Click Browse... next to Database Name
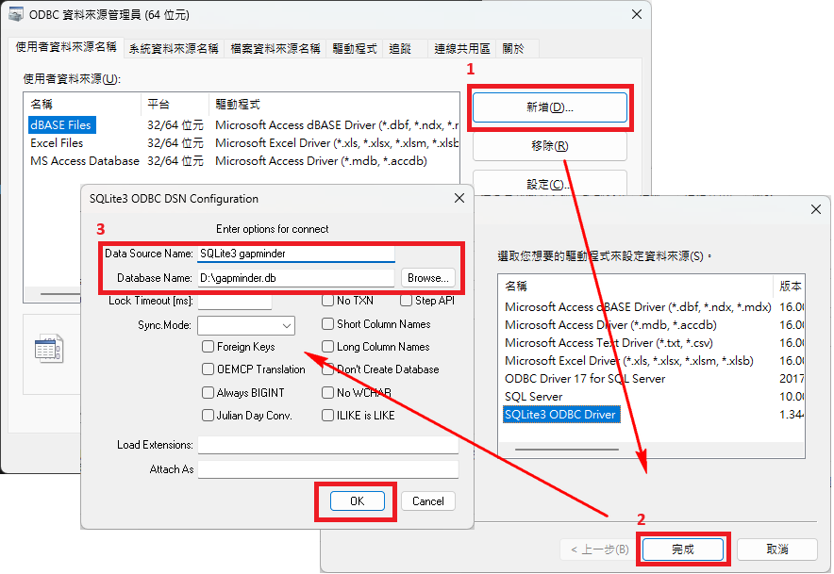Screen dimensions: 834x574 (x=428, y=278)
